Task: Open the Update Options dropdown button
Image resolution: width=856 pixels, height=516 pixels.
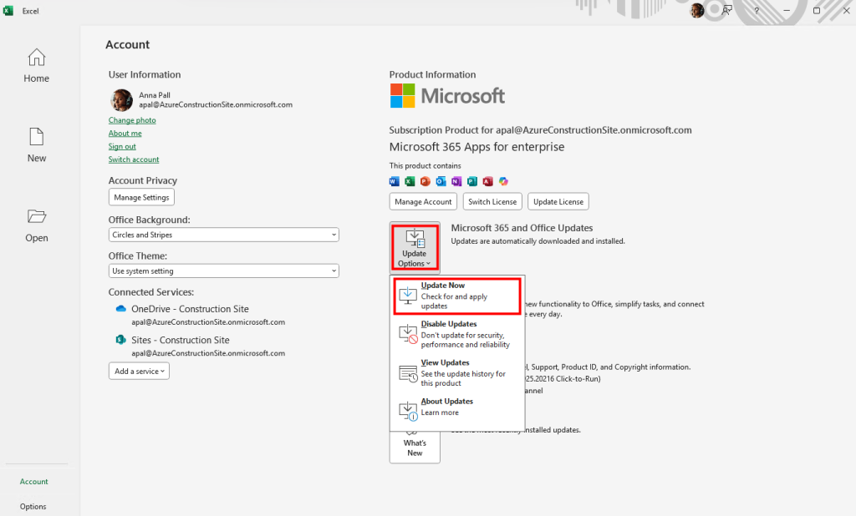Action: point(415,248)
